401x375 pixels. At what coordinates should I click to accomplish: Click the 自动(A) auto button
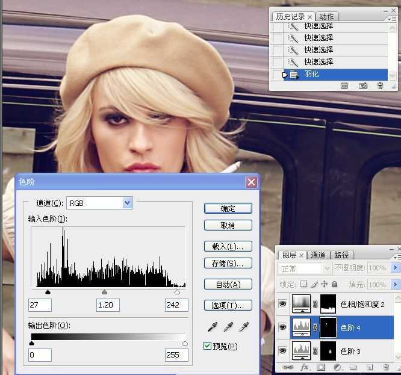point(228,284)
